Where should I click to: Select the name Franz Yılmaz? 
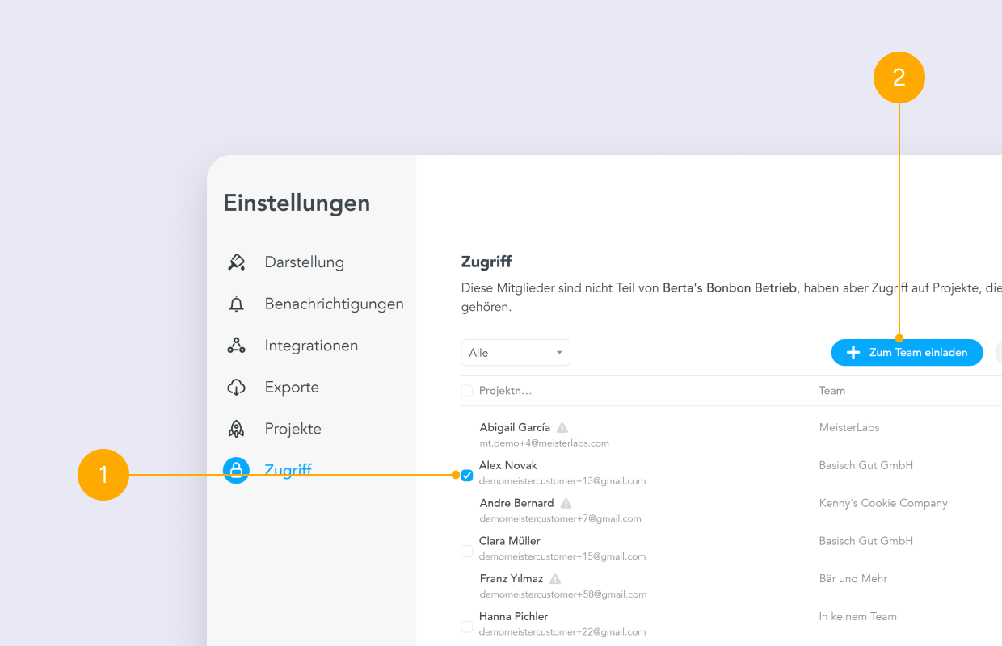coord(512,579)
